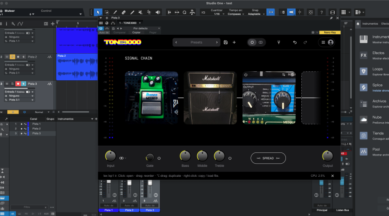The width and height of the screenshot is (389, 216).
Task: Click the Nano Key button
Action: coord(330,32)
